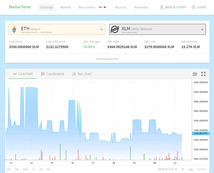Viewport: 214px width, 173px height.
Task: Click the new account user icon
Action: pos(162,7)
